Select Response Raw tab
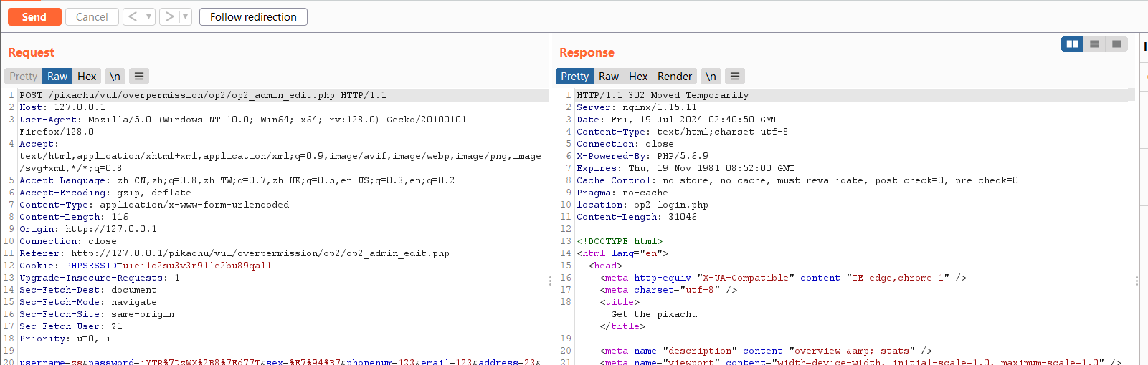 click(x=609, y=76)
